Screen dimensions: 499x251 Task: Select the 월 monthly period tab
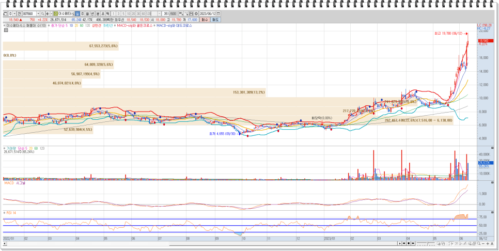(87, 13)
